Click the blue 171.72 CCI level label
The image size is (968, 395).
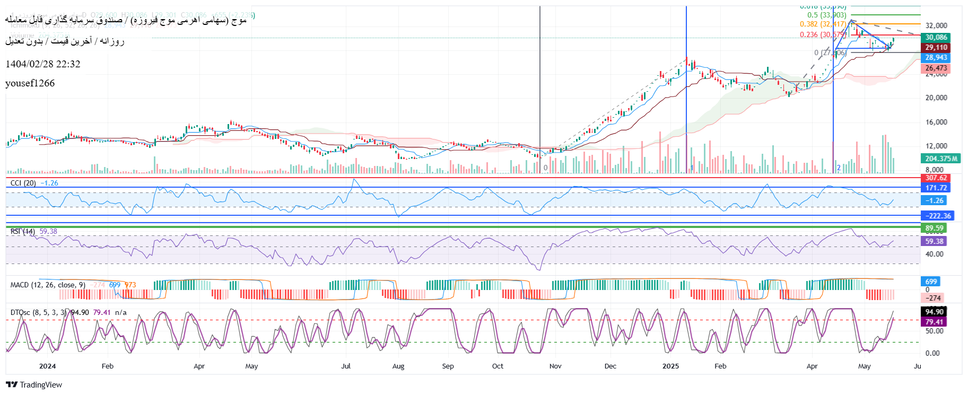[936, 188]
